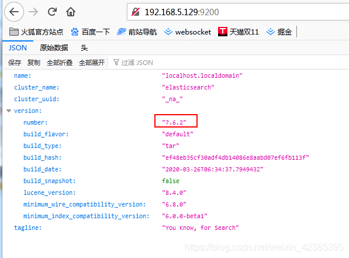This screenshot has width=349, height=258.
Task: Click 全部展开 to expand all nodes
Action: pyautogui.click(x=92, y=63)
